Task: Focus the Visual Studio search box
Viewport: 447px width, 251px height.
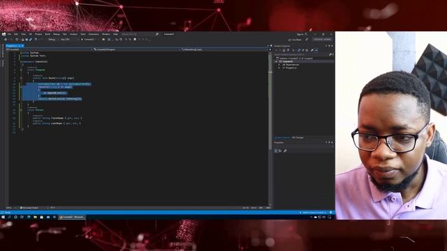Action: [x=140, y=34]
